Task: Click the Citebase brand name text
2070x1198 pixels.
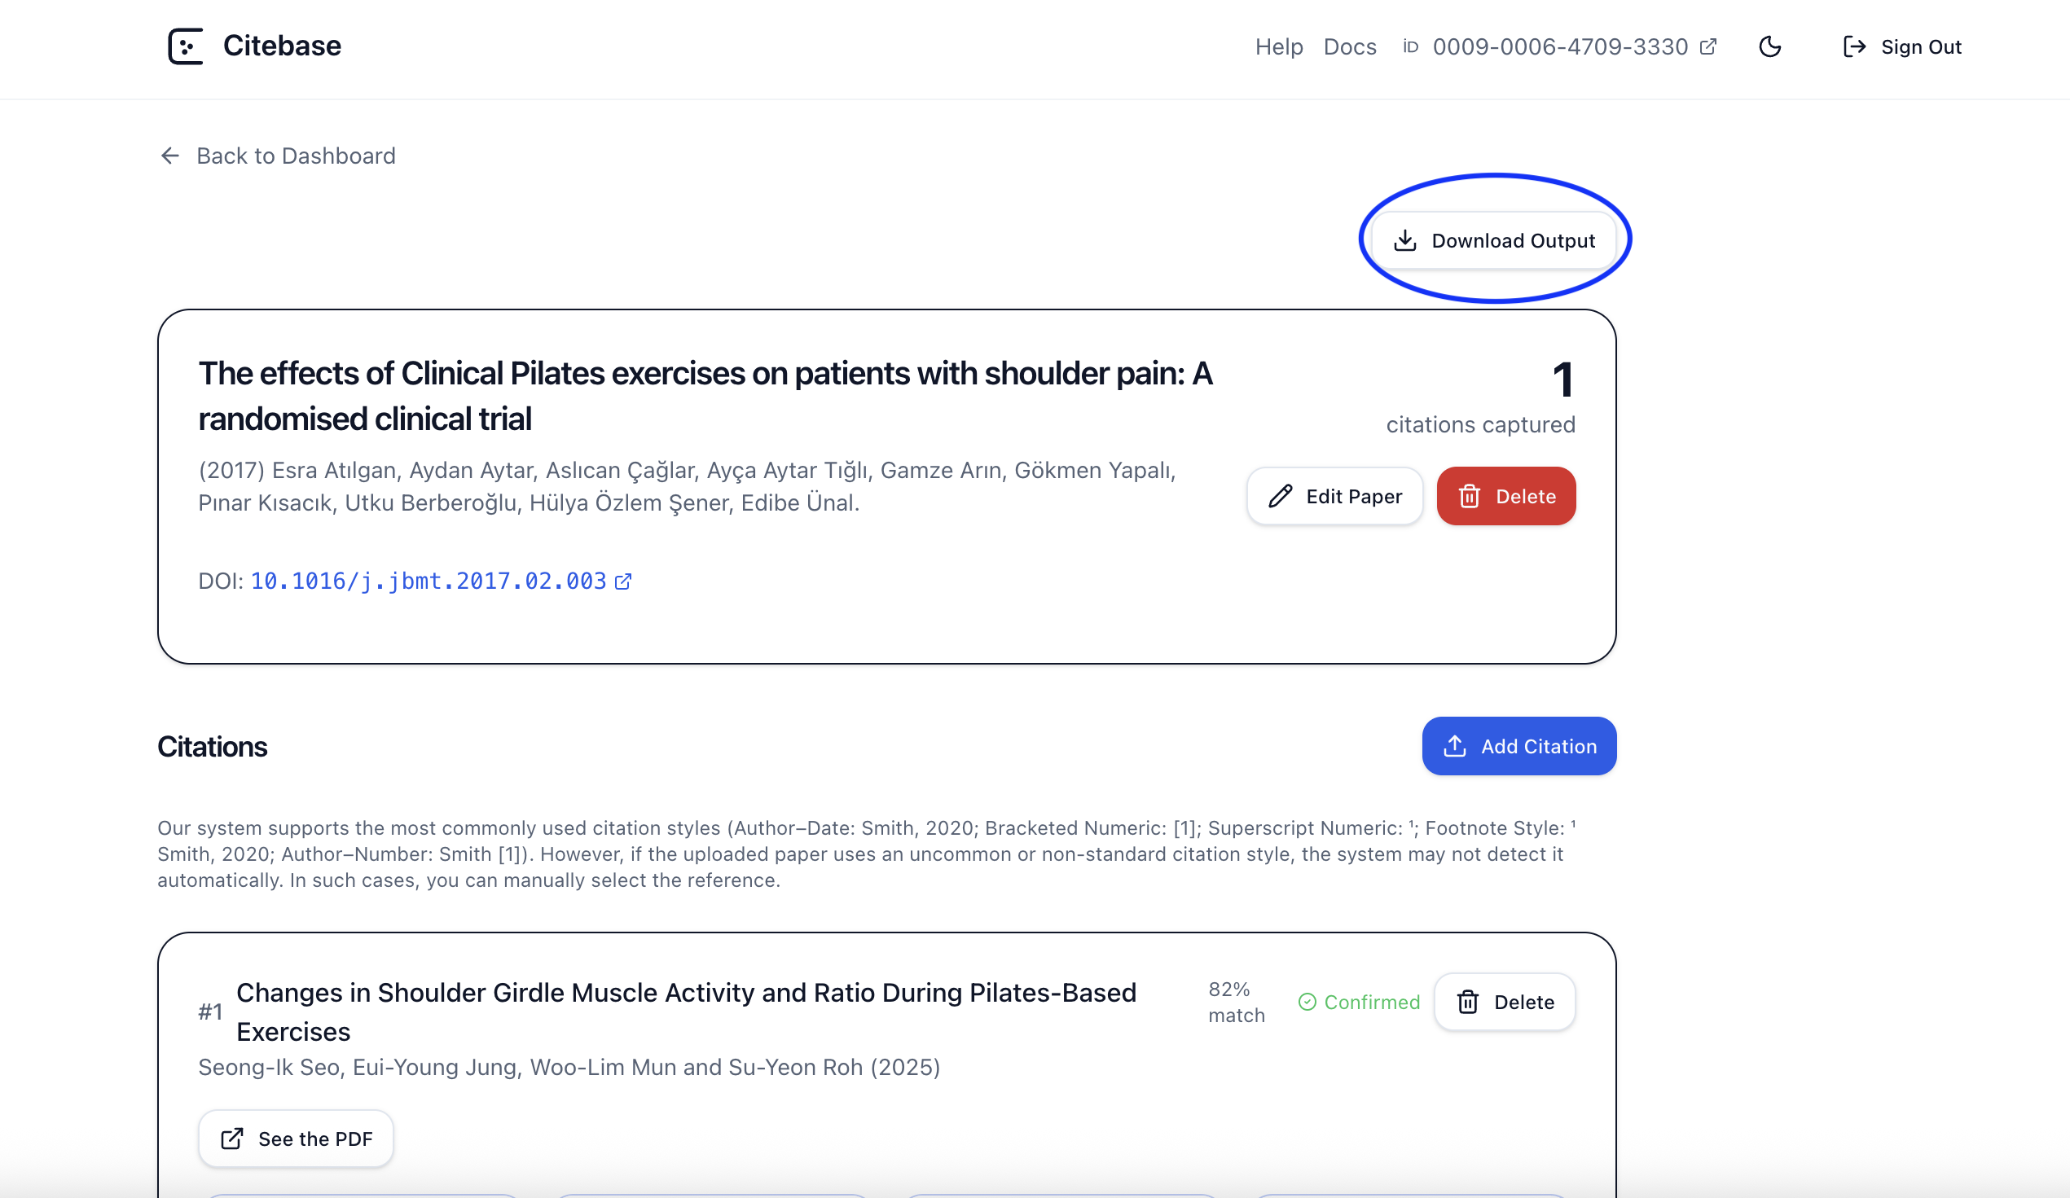Action: click(x=282, y=46)
